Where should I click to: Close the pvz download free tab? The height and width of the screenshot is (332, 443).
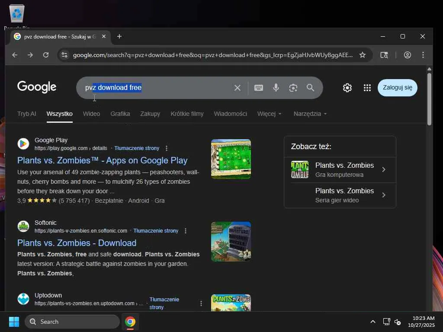(104, 36)
